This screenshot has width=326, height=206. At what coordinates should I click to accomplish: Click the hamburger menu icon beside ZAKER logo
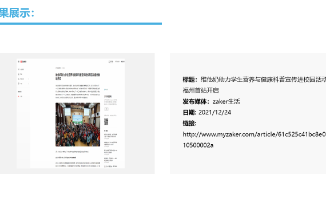pos(19,62)
